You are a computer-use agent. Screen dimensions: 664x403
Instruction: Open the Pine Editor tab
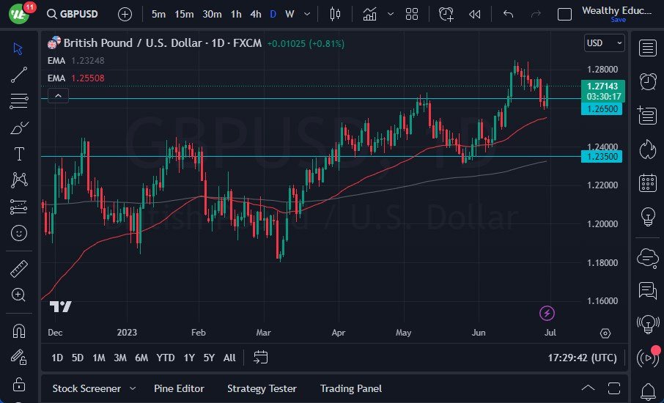tap(179, 388)
